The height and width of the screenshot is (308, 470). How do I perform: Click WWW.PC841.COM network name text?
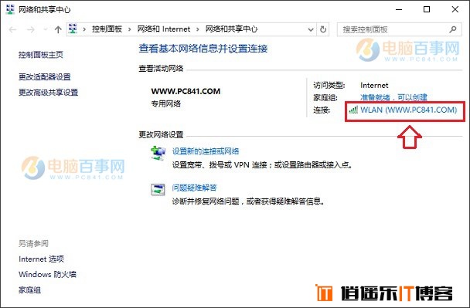pos(186,91)
